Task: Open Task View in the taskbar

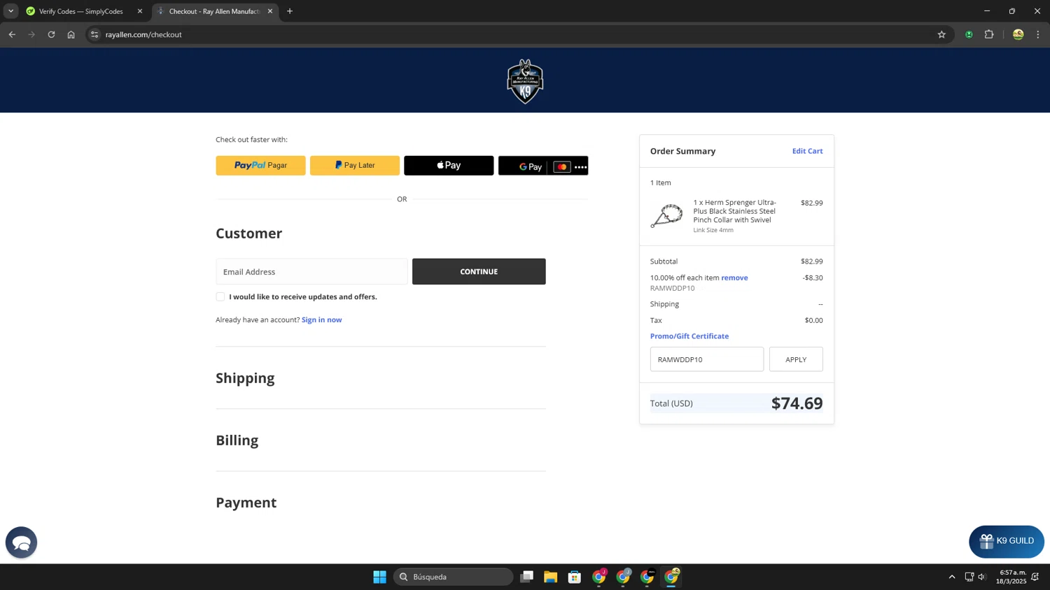Action: click(x=527, y=577)
